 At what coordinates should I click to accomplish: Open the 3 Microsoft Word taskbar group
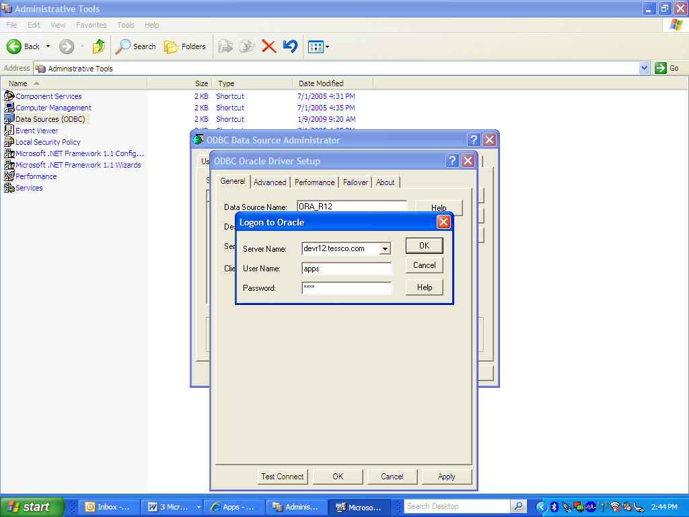(173, 508)
